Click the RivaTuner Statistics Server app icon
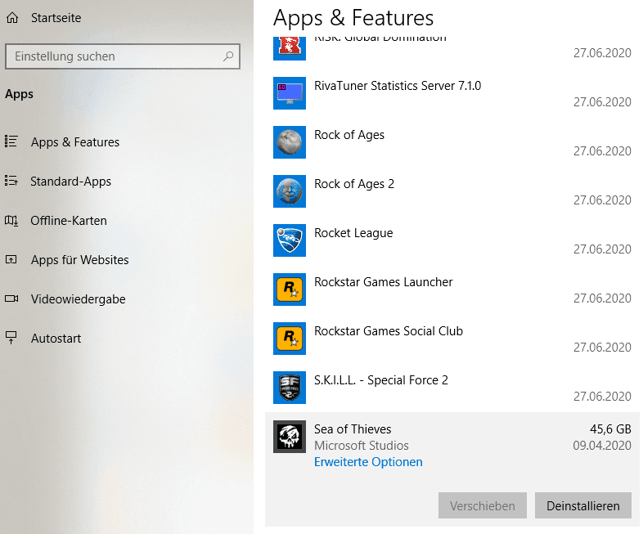This screenshot has width=643, height=534. (290, 93)
